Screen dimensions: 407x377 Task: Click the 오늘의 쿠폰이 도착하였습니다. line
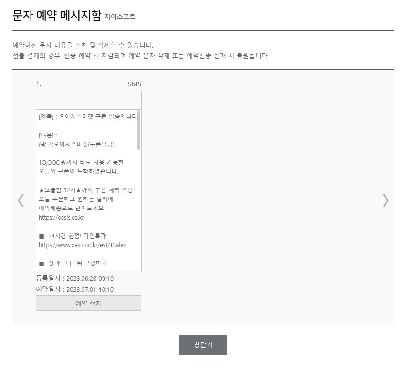79,172
